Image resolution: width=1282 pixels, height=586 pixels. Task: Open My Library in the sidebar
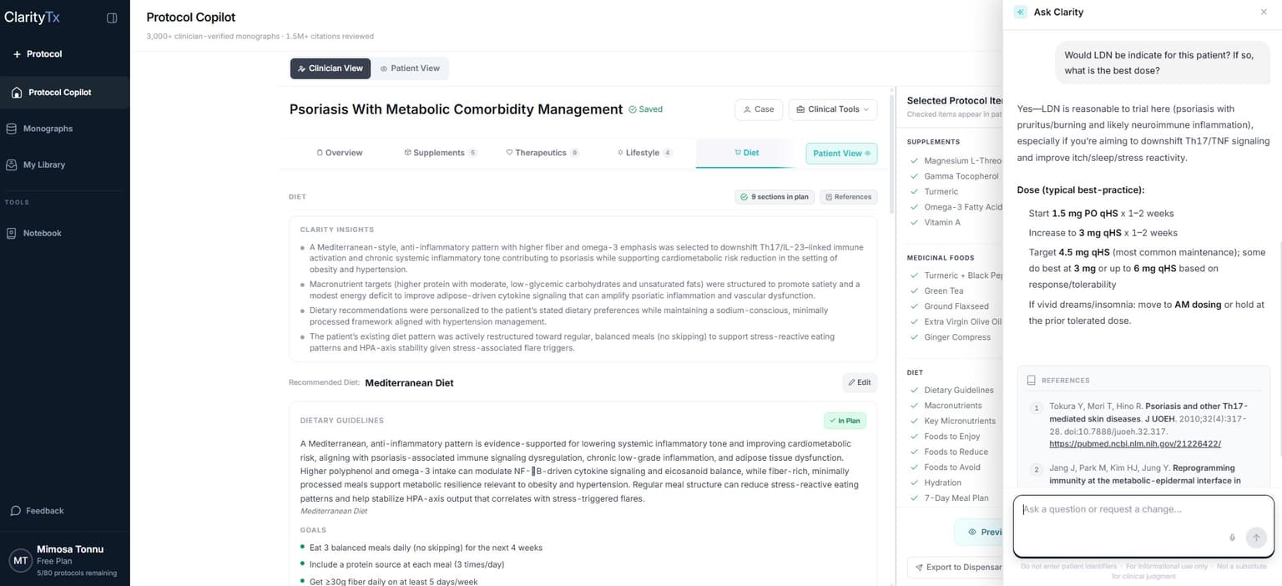[x=42, y=164]
